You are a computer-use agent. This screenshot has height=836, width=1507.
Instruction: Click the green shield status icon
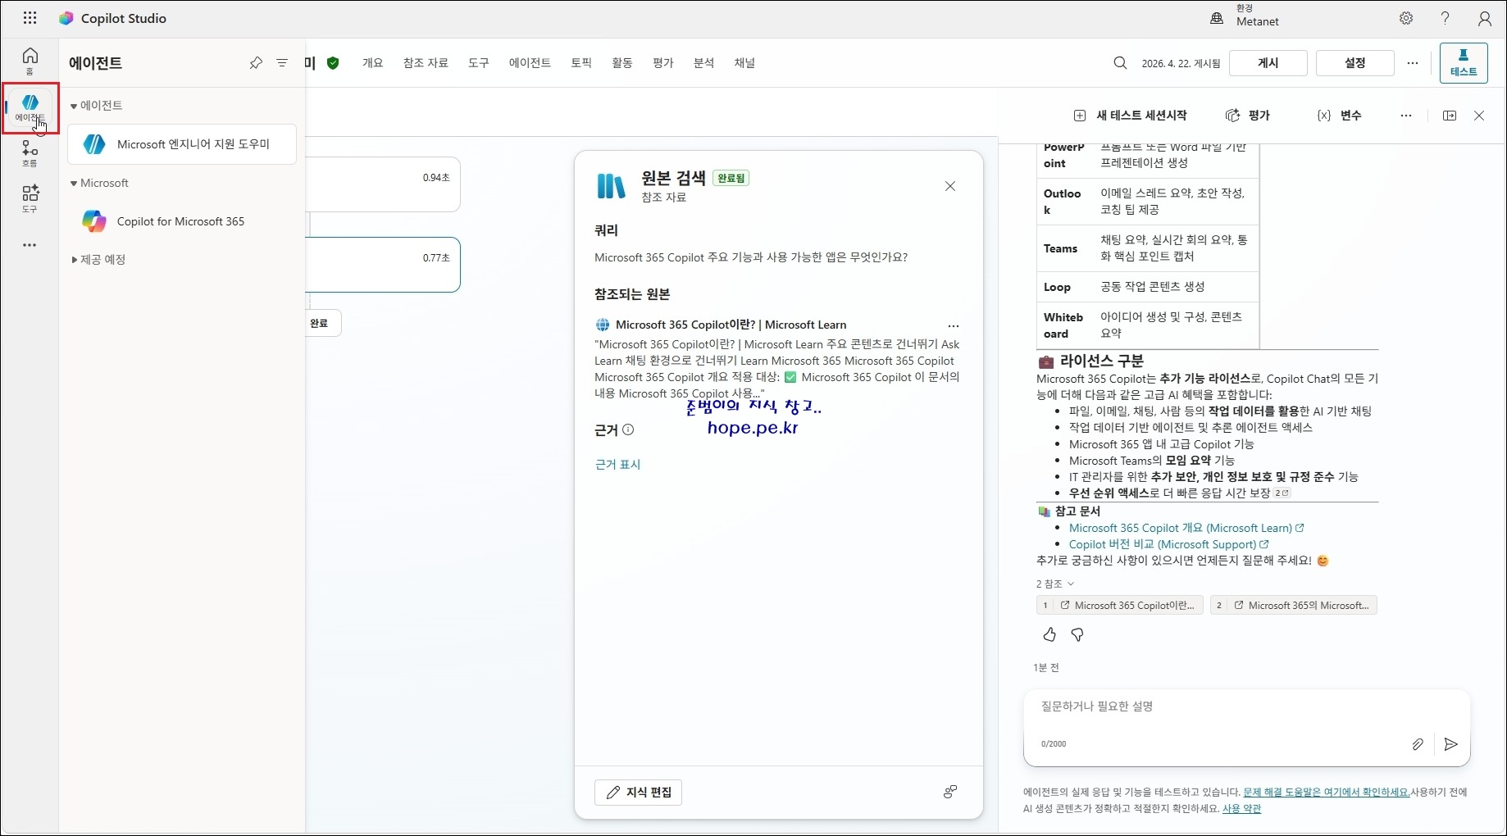click(333, 63)
